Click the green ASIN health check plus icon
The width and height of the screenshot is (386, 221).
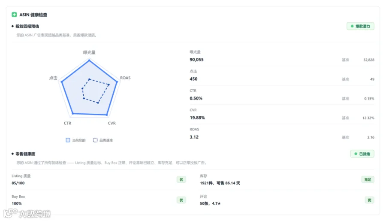14,15
